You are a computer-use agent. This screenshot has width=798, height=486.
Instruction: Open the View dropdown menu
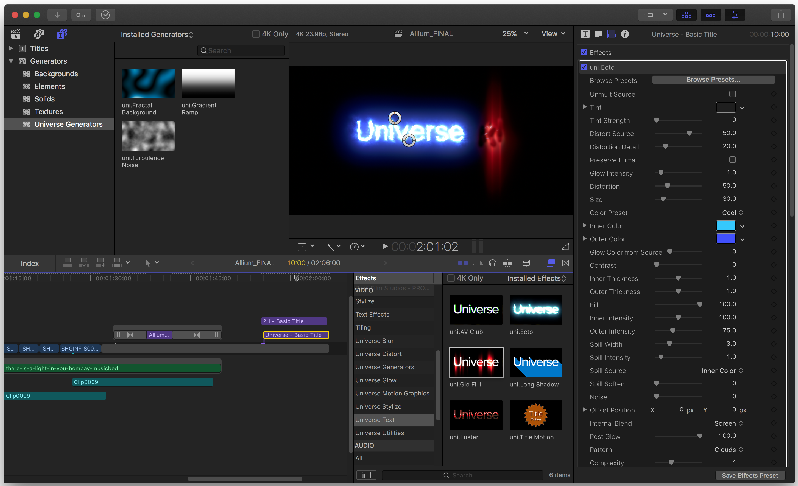click(x=553, y=34)
